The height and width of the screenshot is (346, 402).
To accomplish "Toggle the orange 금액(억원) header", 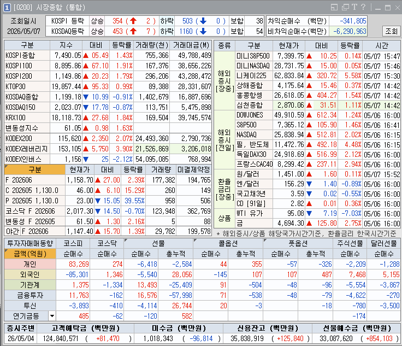I will (x=30, y=254).
